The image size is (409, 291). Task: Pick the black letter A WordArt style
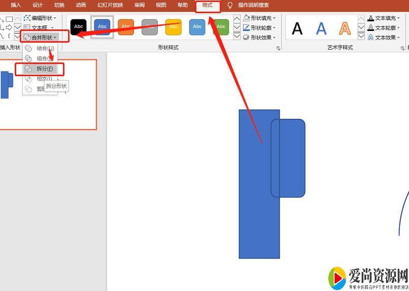tap(297, 28)
